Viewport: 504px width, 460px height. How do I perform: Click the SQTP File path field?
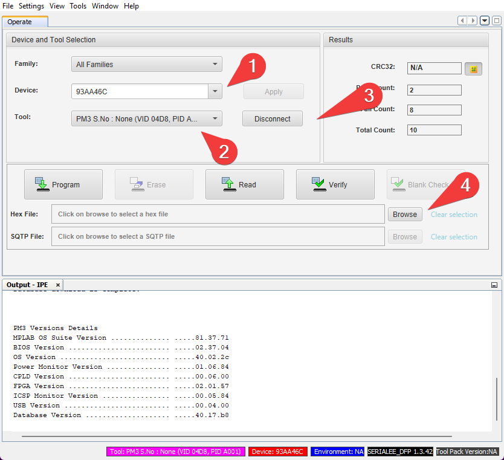click(218, 236)
